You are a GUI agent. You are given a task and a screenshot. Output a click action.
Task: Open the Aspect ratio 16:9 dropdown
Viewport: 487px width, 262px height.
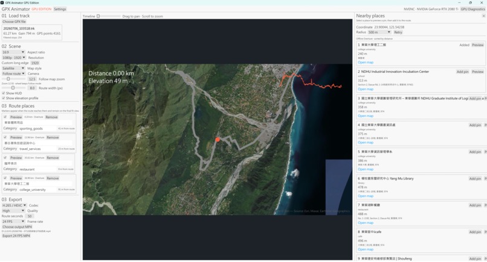pyautogui.click(x=13, y=52)
